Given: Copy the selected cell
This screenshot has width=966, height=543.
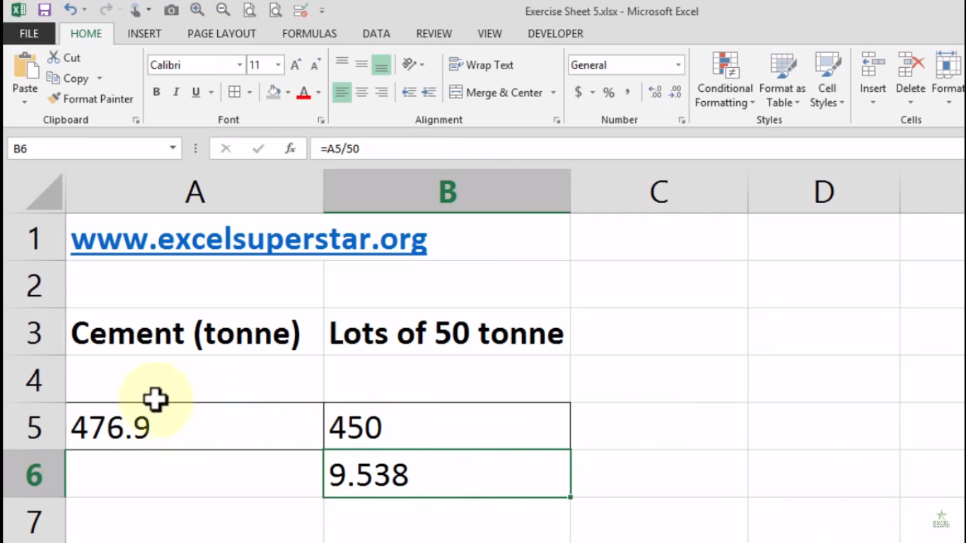Looking at the screenshot, I should pos(68,78).
